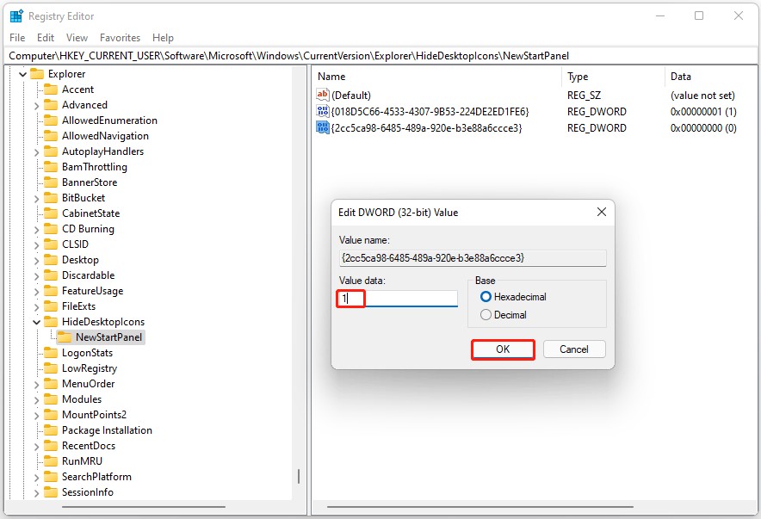Select the MountPoints2 key label
This screenshot has width=761, height=519.
click(94, 415)
